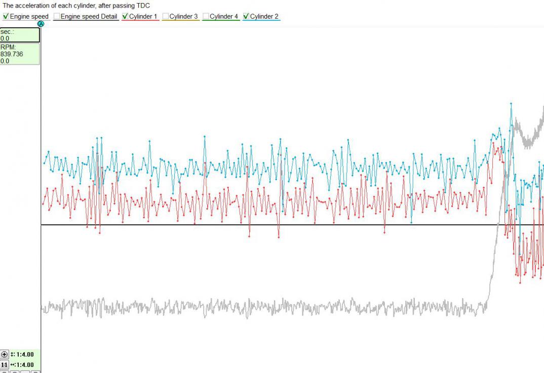Click the horizontal scale 1:4.00 label
Image resolution: width=544 pixels, height=373 pixels.
[22, 365]
